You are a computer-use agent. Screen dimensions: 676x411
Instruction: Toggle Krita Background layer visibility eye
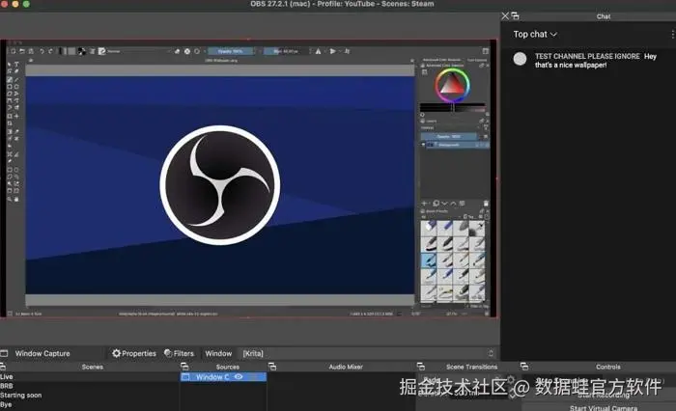[x=423, y=145]
